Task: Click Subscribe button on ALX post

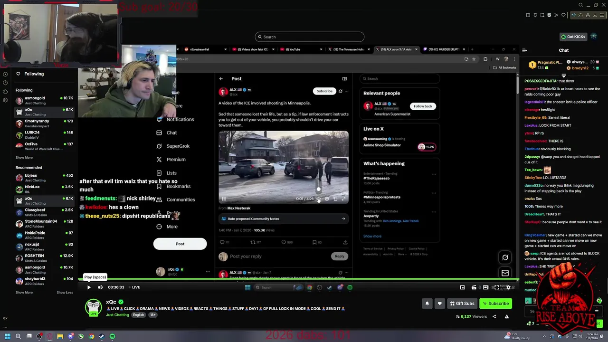Action: click(x=324, y=91)
